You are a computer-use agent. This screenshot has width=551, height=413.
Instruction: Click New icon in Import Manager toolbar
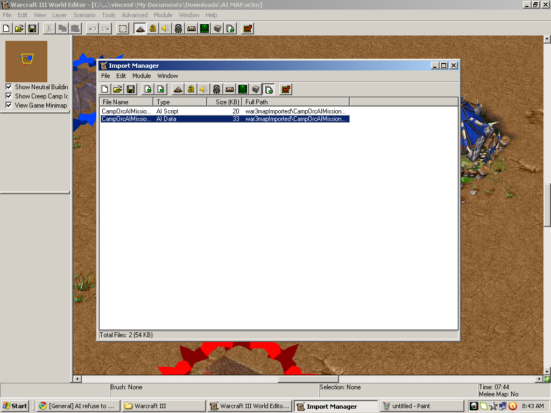point(105,89)
